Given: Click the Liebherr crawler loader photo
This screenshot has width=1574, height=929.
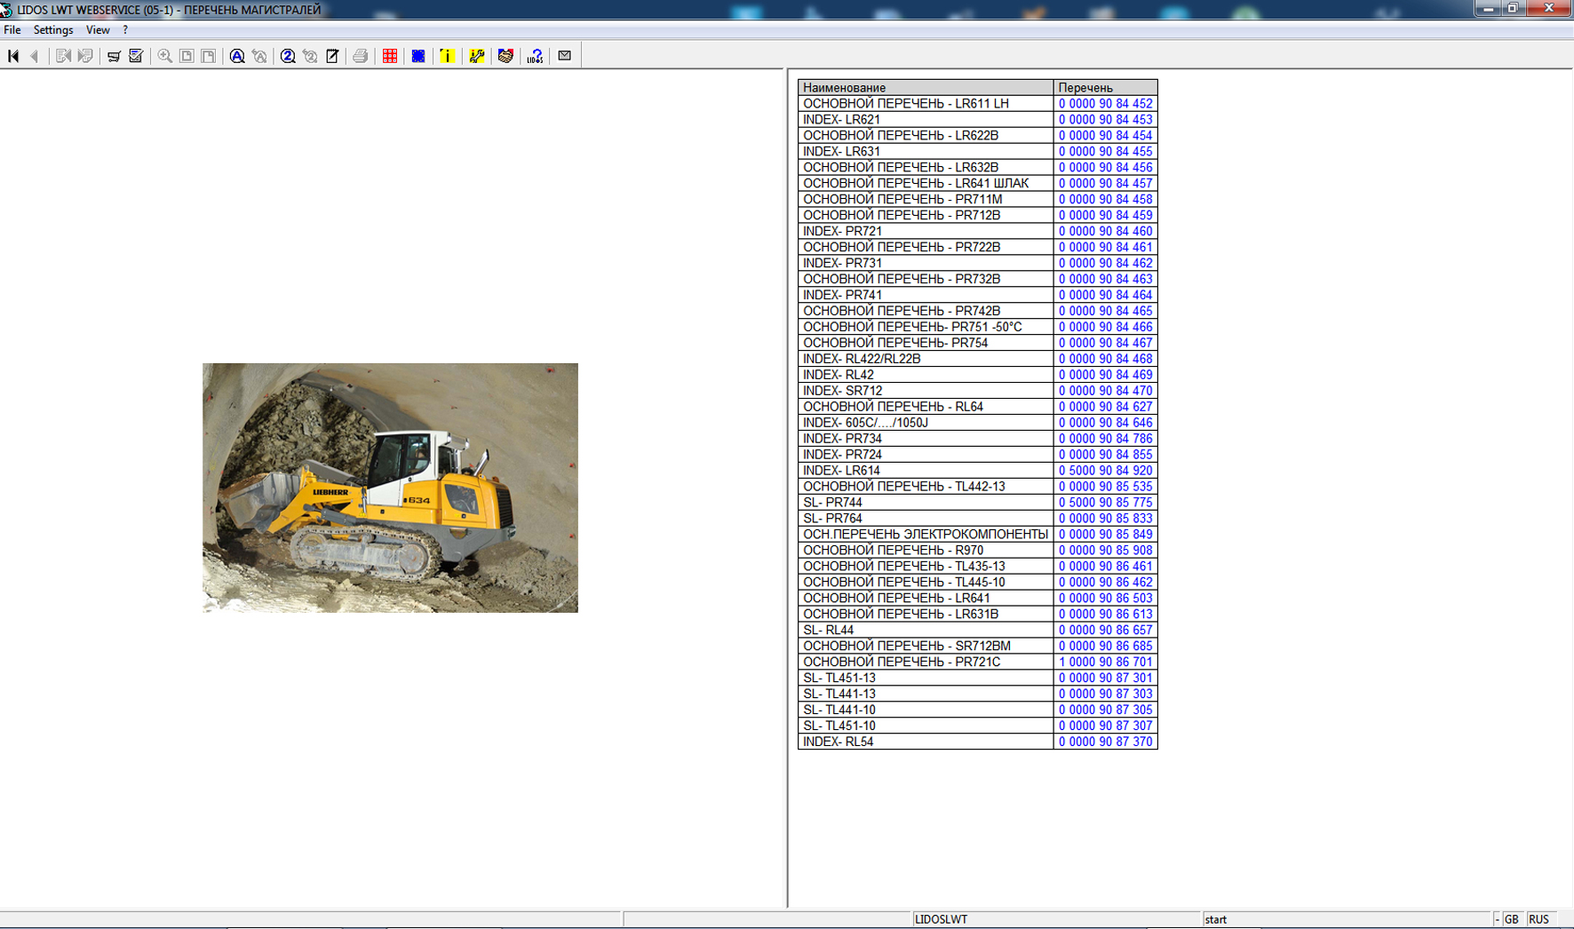Looking at the screenshot, I should tap(390, 488).
